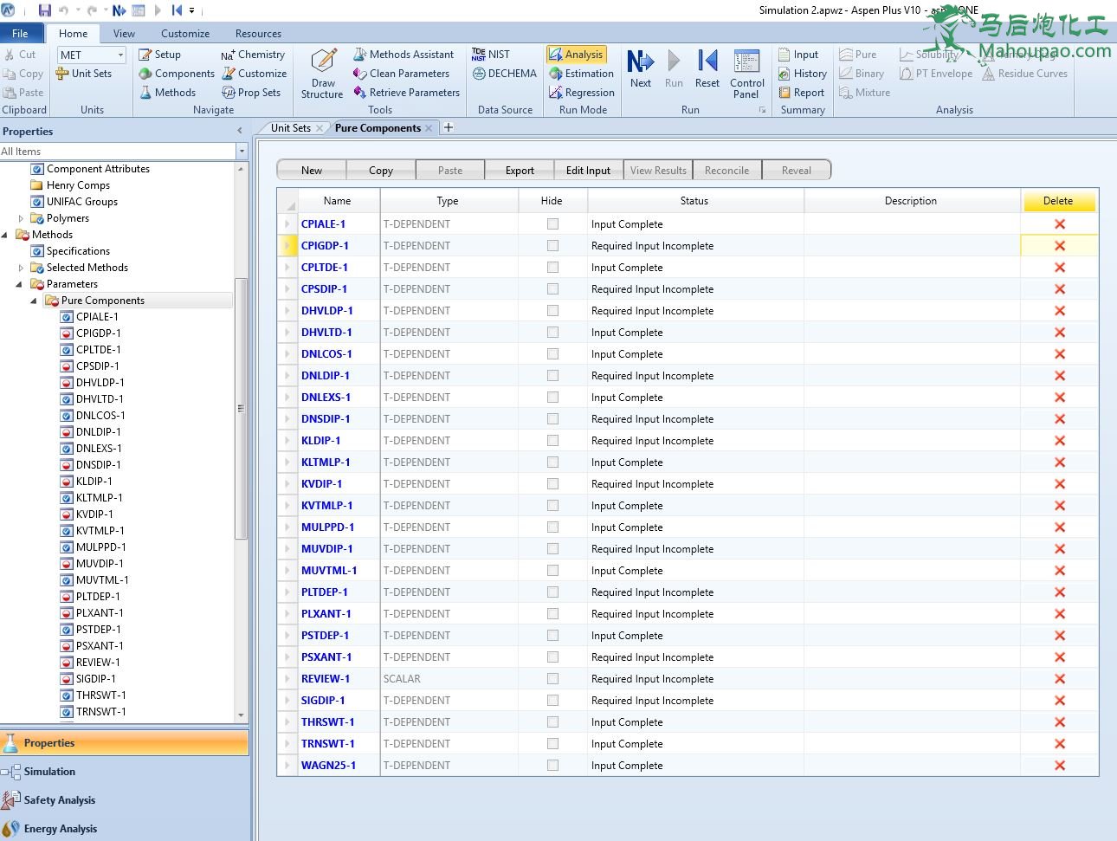Select Estimation run mode
The width and height of the screenshot is (1117, 841).
point(581,74)
